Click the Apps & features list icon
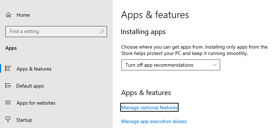The image size is (274, 128). coord(8,68)
